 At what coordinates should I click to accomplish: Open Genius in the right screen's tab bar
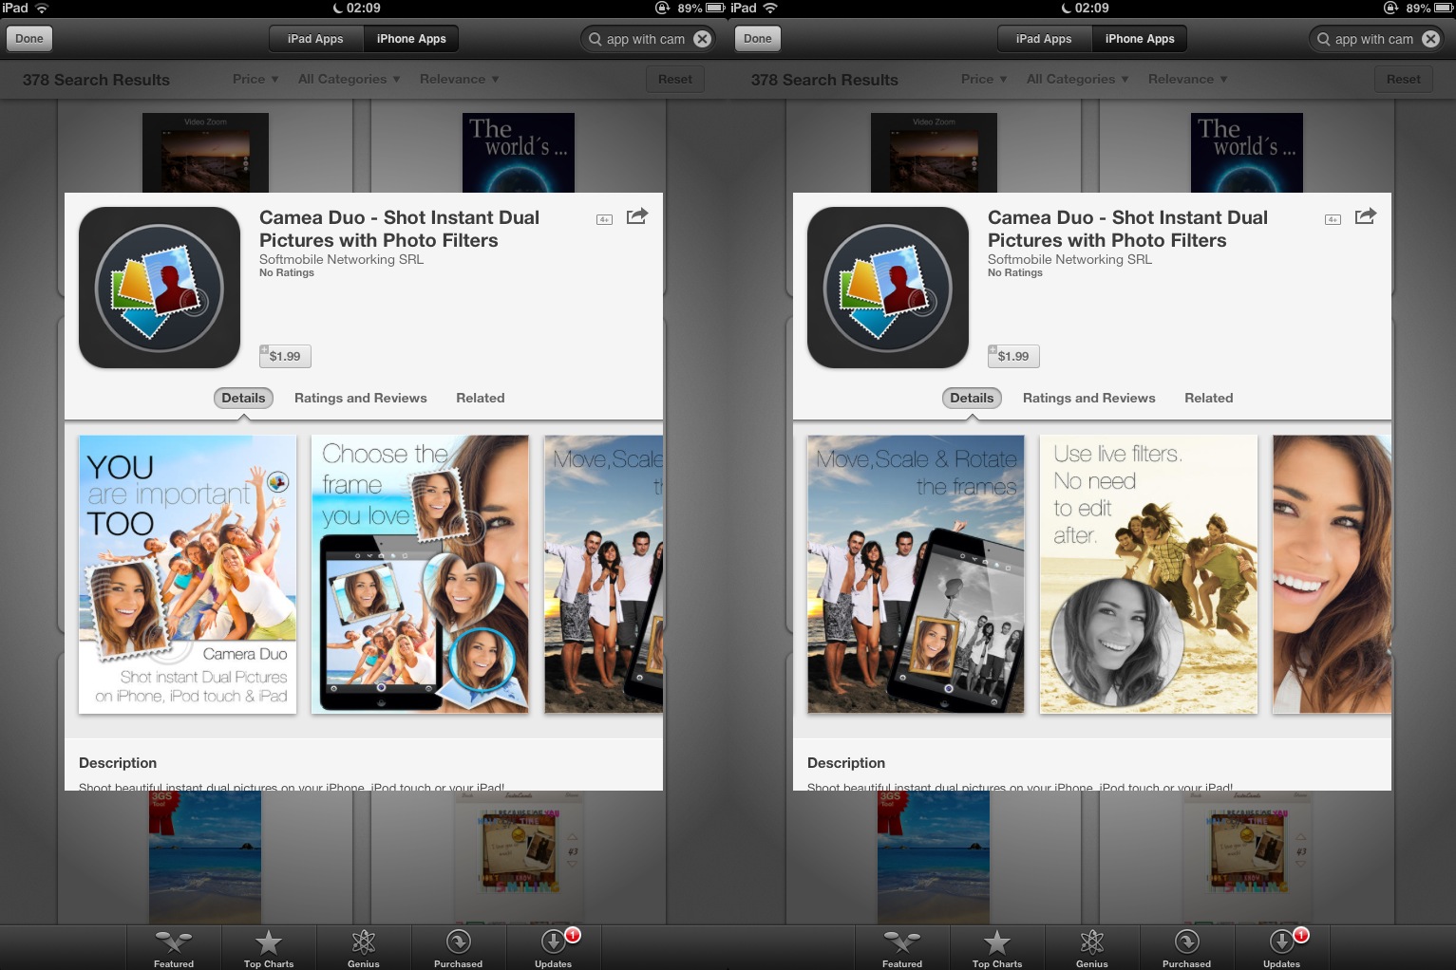(x=1092, y=948)
